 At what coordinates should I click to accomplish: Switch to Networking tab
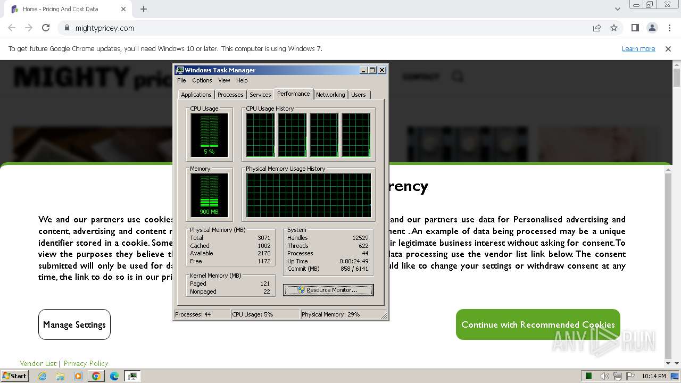click(x=330, y=95)
